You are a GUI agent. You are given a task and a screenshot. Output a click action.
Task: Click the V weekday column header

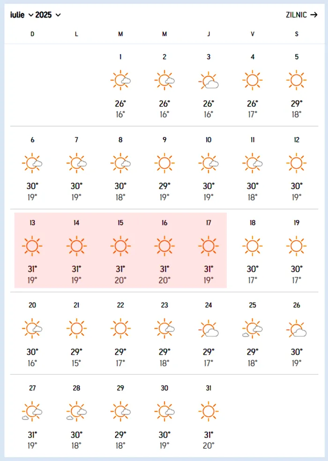[x=253, y=34]
